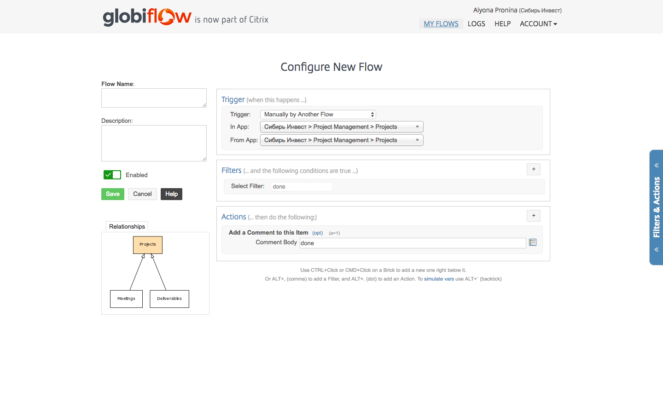Open the variable picker beside Comment Body

(x=533, y=242)
